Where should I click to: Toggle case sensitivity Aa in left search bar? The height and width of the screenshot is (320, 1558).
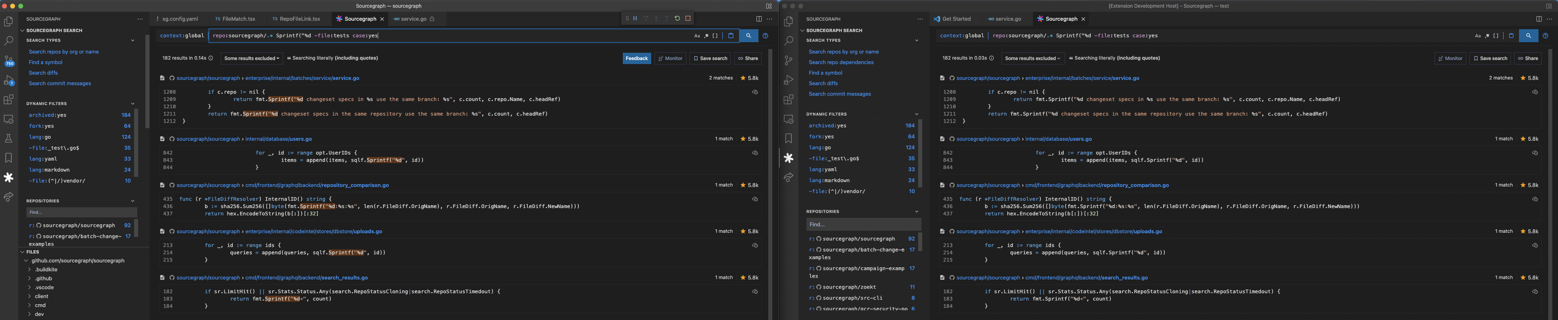pyautogui.click(x=697, y=36)
